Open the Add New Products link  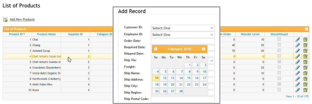[x=22, y=19]
